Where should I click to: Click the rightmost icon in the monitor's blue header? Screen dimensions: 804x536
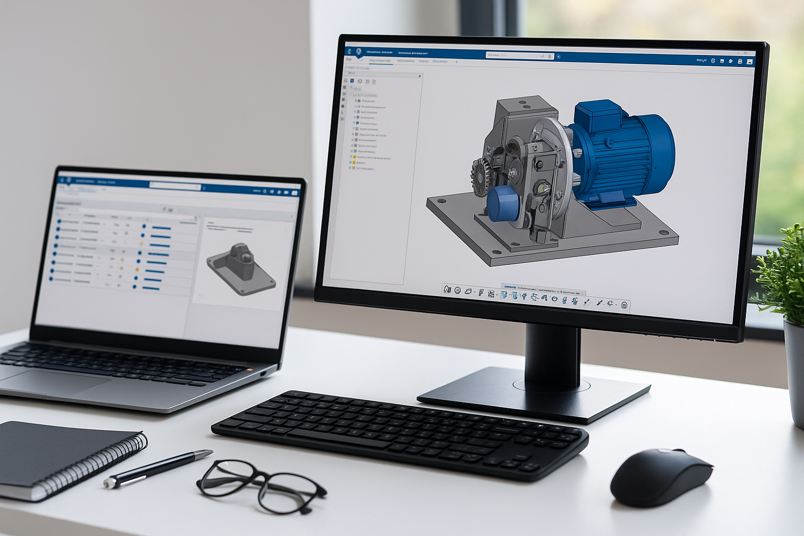tap(750, 62)
